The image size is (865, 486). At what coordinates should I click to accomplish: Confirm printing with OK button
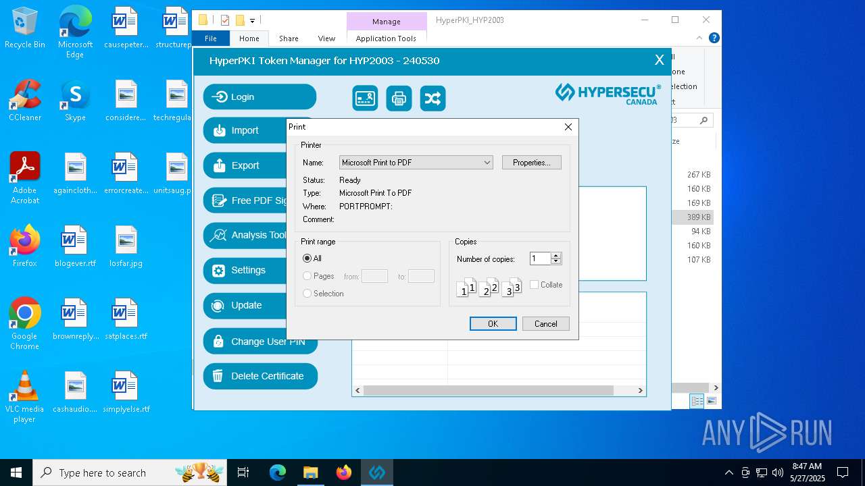[493, 324]
